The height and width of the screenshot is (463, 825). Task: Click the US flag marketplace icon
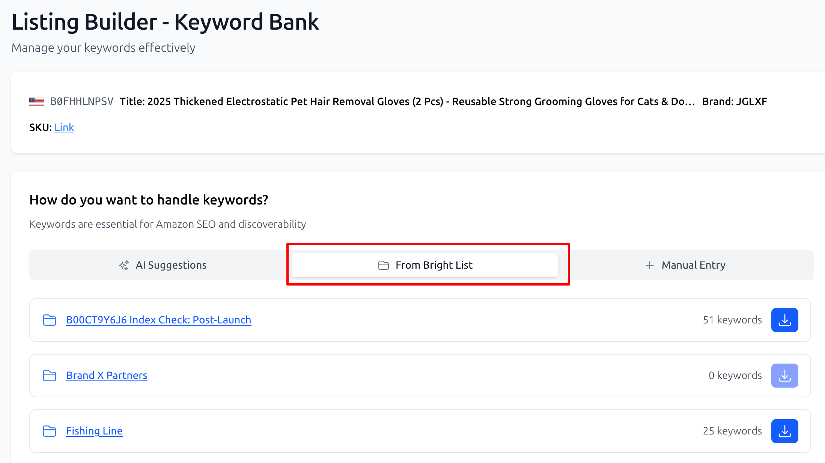pyautogui.click(x=36, y=101)
